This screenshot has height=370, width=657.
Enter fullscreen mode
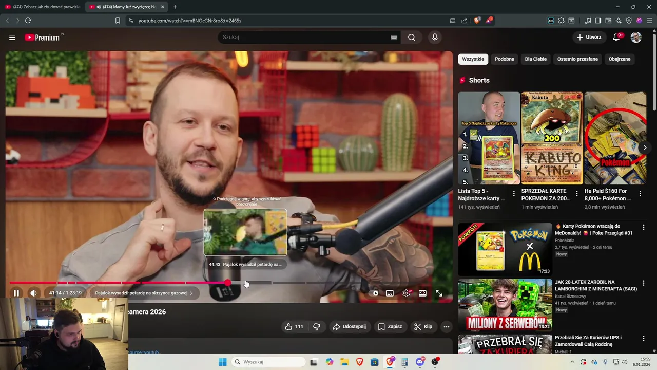coord(439,293)
